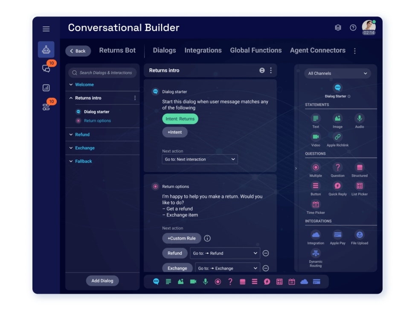Open the All Channels dropdown
The width and height of the screenshot is (415, 311).
pyautogui.click(x=337, y=73)
